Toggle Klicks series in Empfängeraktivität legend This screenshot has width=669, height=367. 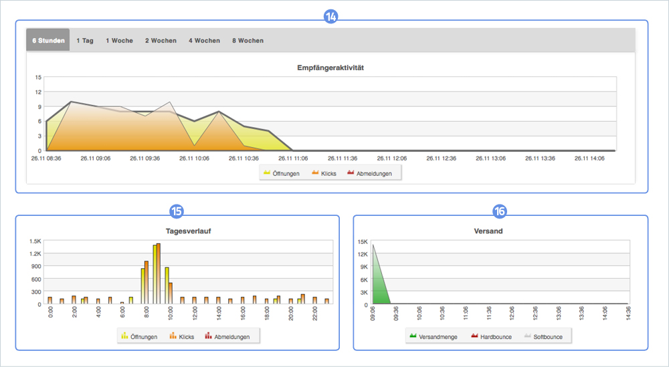click(324, 174)
